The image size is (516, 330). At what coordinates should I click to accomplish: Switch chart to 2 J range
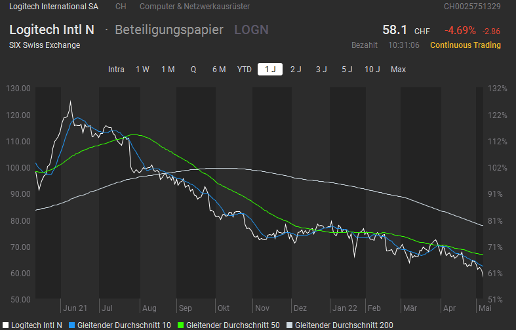point(296,70)
